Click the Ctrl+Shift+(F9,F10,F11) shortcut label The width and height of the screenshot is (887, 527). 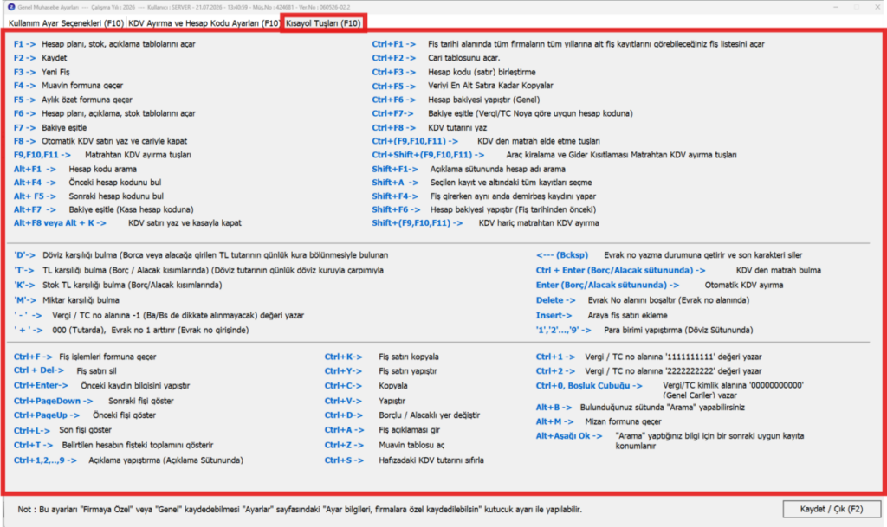[x=428, y=155]
